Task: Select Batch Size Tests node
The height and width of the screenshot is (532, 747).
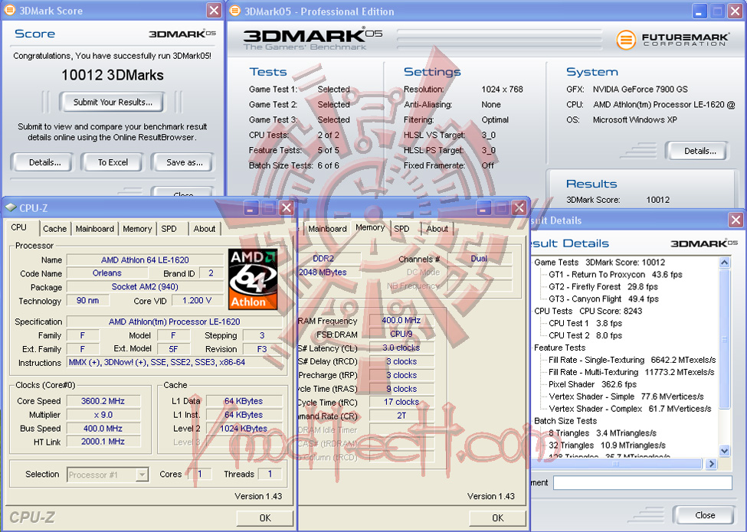Action: click(x=565, y=421)
